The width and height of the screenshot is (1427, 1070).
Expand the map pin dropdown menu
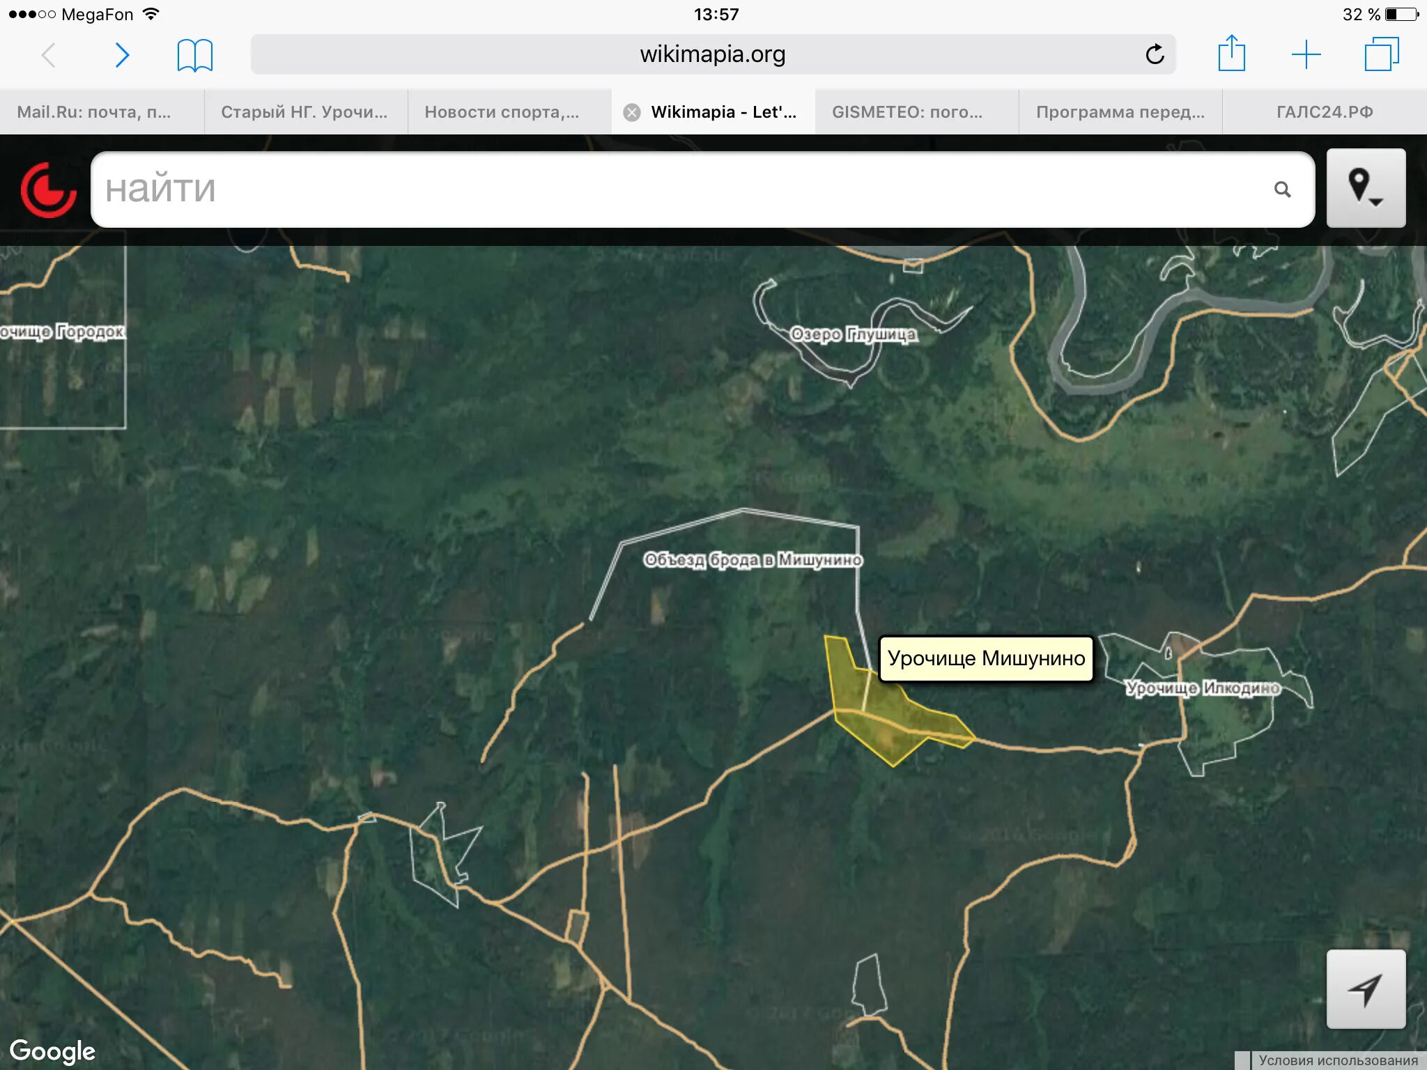[1365, 188]
